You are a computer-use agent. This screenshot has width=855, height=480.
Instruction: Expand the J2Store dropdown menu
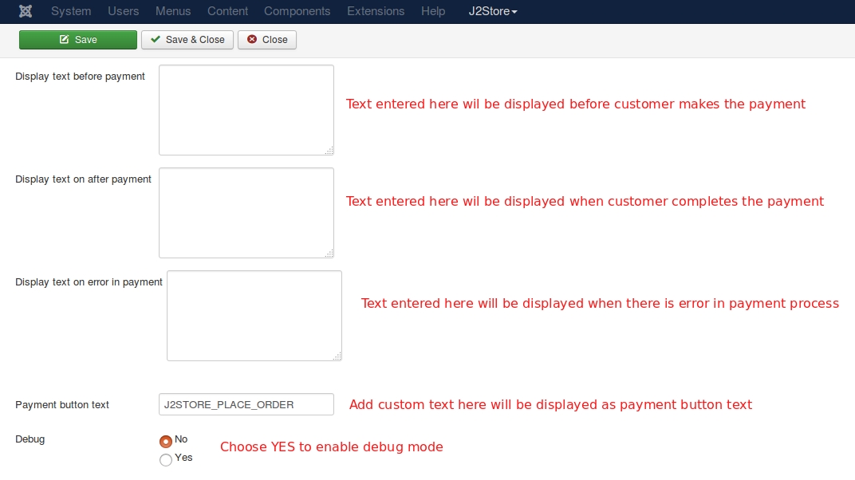[x=493, y=11]
